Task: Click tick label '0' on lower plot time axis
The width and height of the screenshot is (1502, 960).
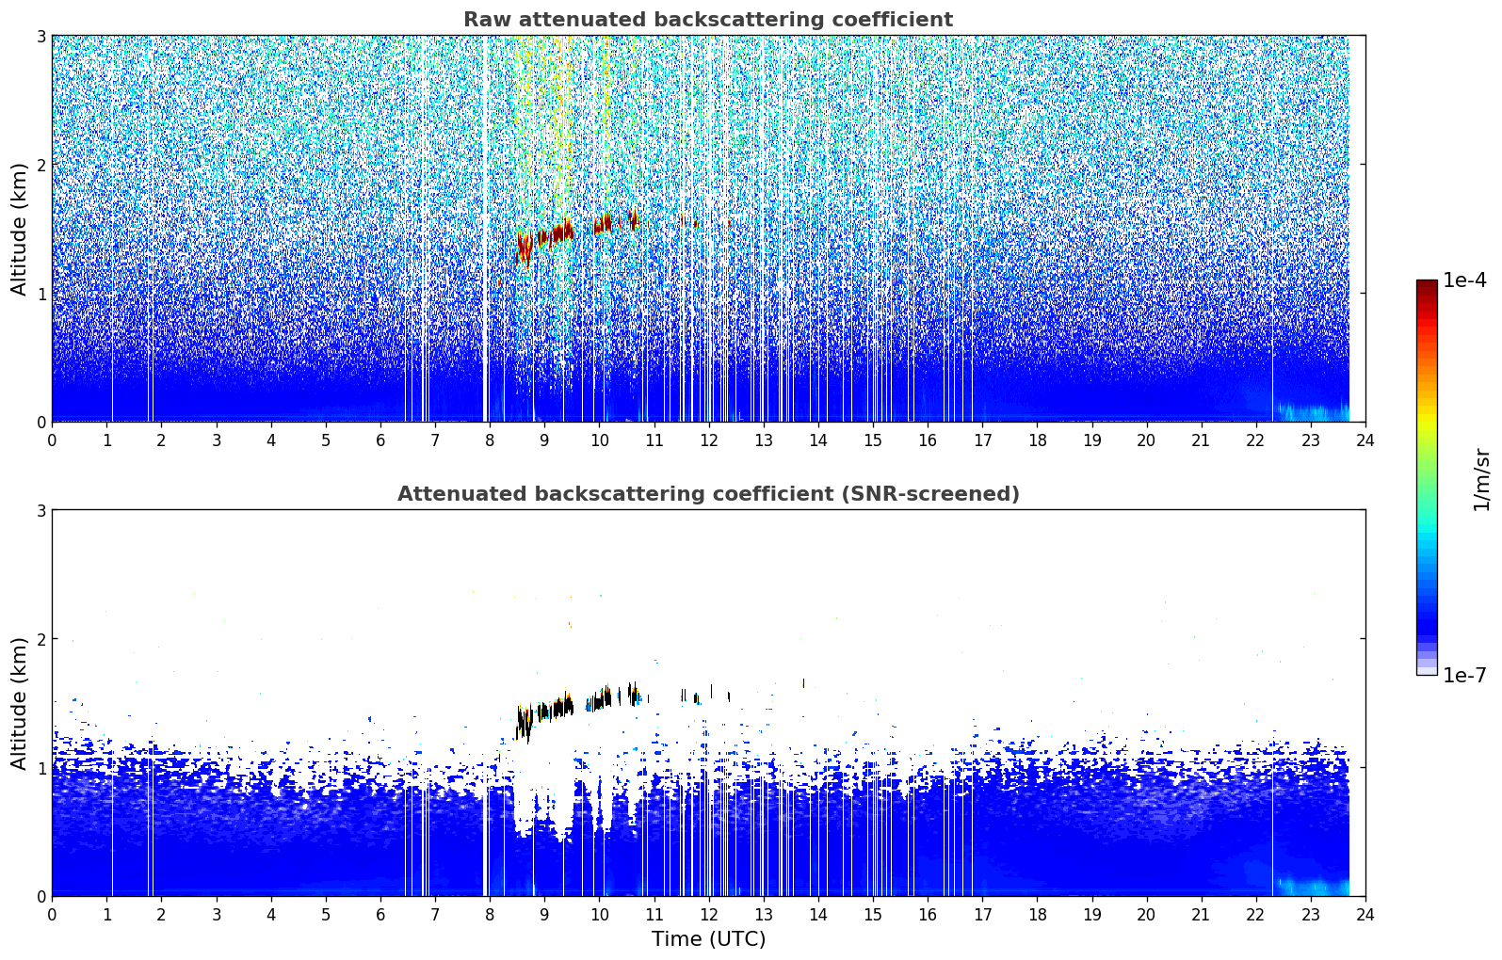Action: 52,914
